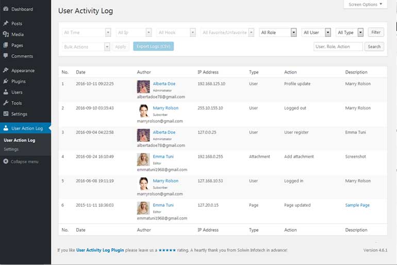397x265 pixels.
Task: Click the Plugins plug icon
Action: [x=6, y=81]
